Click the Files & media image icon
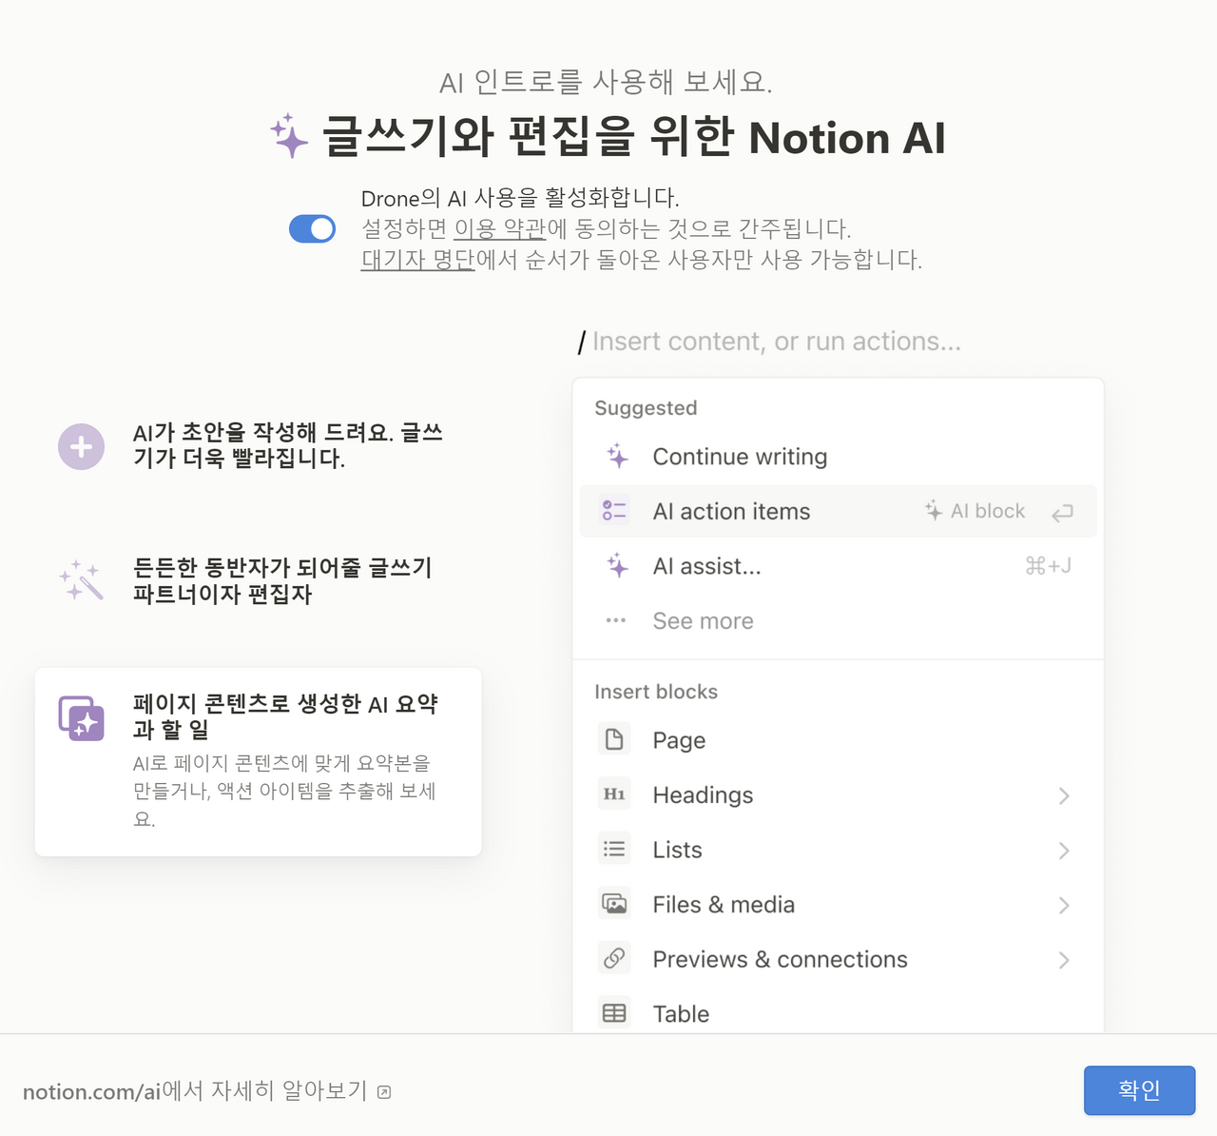 [614, 904]
